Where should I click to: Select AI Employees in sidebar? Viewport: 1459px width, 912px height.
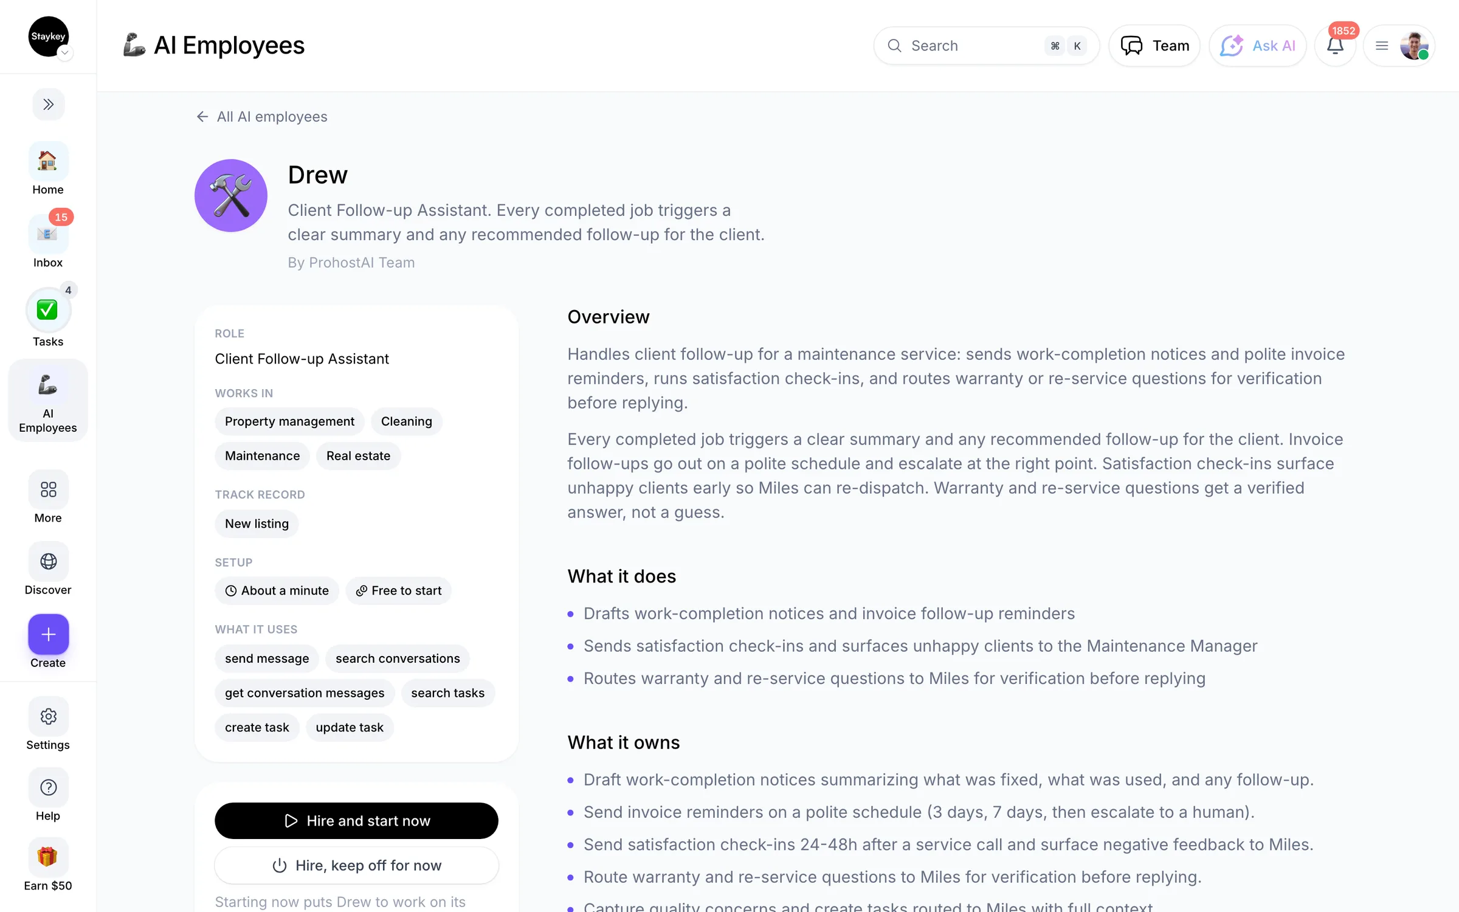(x=48, y=401)
